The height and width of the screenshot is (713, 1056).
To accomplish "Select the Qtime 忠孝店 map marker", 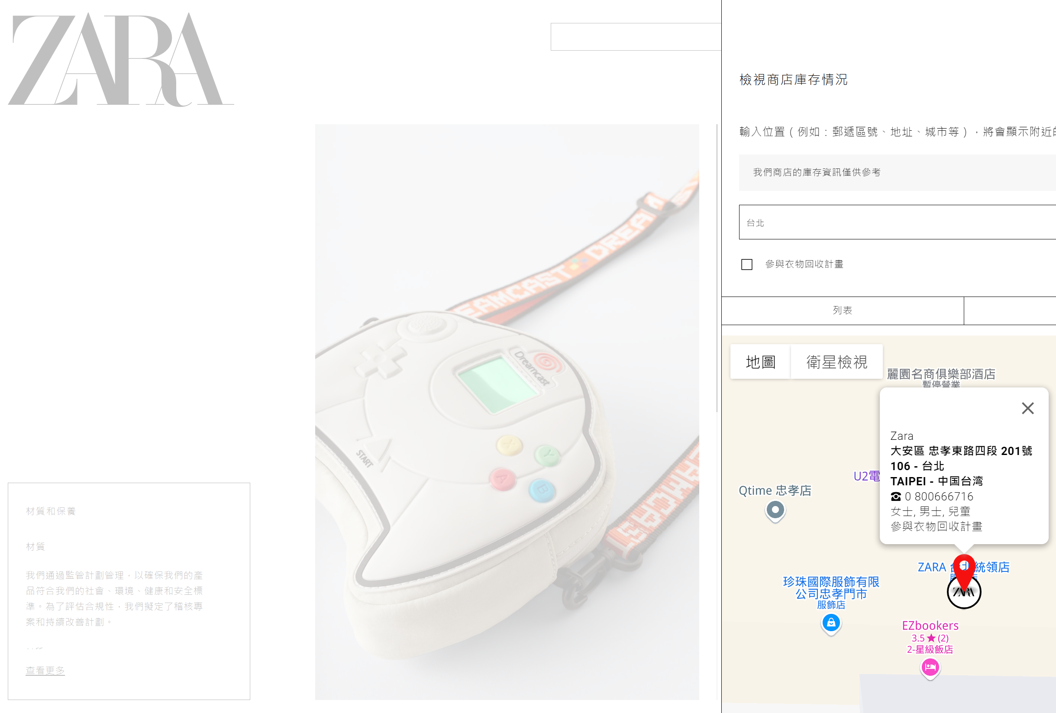I will pyautogui.click(x=775, y=511).
